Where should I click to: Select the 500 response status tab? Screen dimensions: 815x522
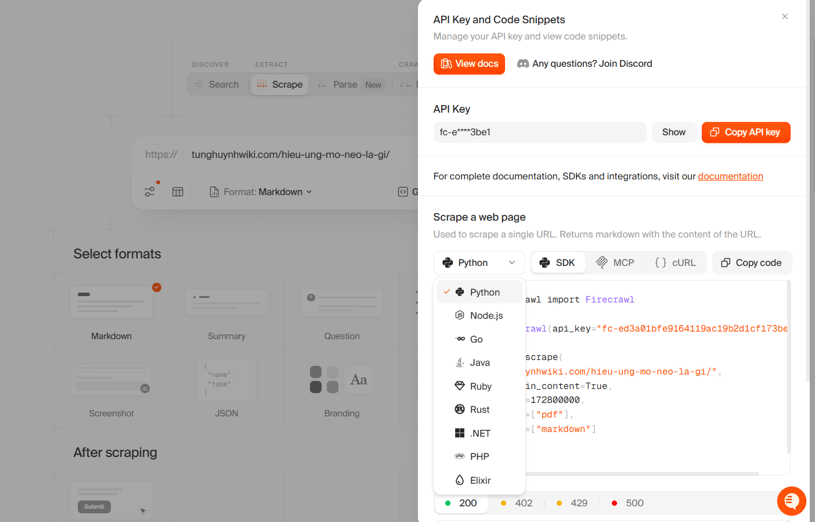[x=628, y=503]
